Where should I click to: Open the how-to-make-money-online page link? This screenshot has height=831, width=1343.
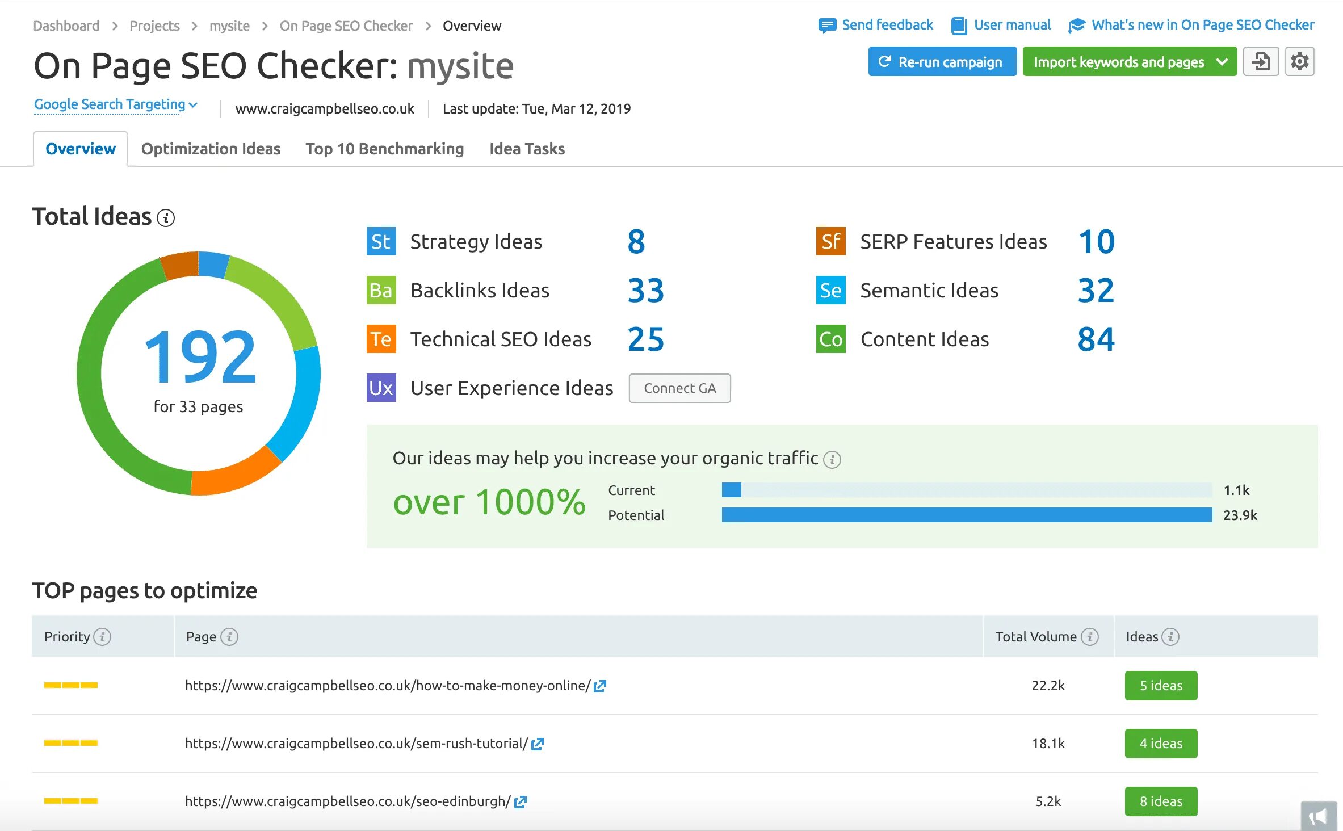click(602, 685)
